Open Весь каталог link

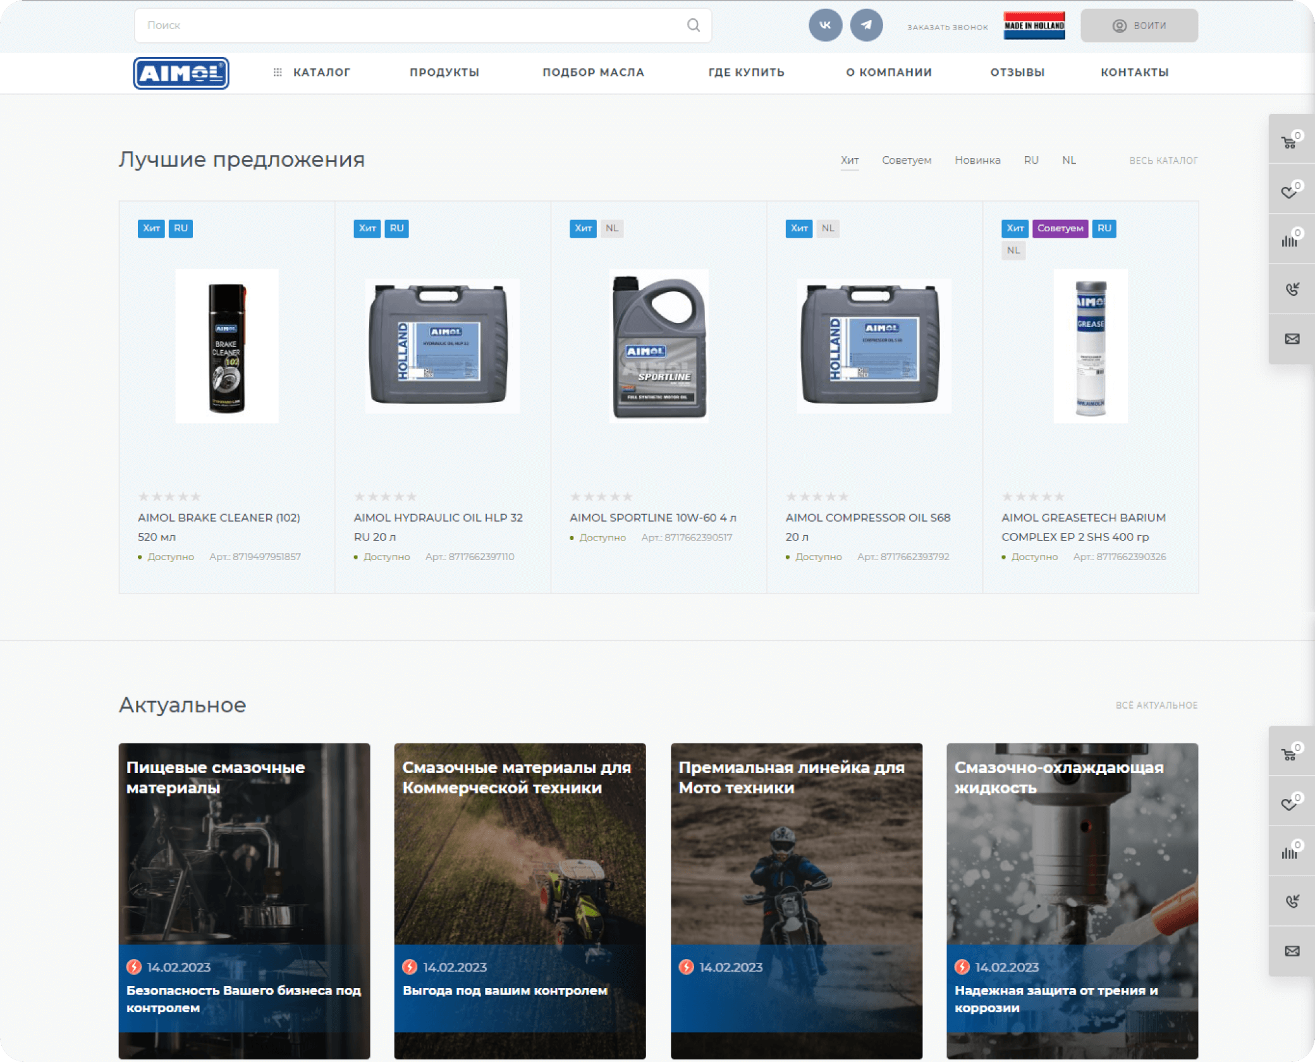click(x=1163, y=161)
